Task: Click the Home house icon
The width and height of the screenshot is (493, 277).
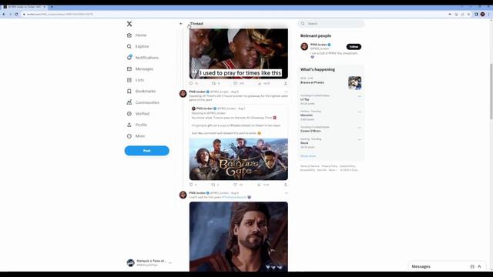Action: 129,35
